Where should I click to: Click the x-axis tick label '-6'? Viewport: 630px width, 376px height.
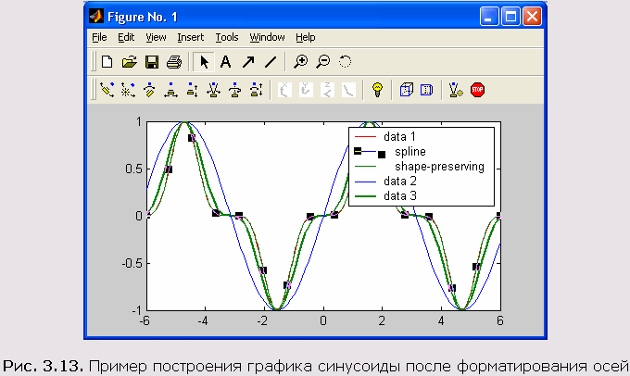click(145, 320)
